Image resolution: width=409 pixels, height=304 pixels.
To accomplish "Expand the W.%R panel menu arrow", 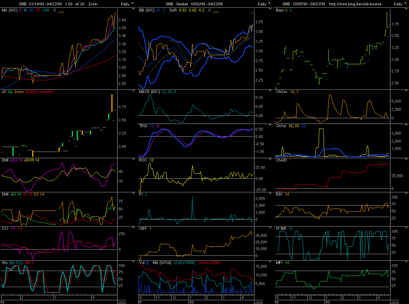I will coord(407,227).
